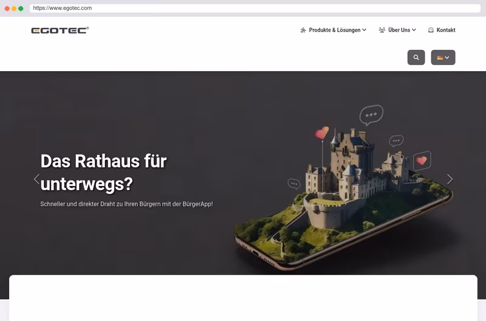Click the headset icon beside Kontakt
The image size is (486, 321).
[431, 30]
